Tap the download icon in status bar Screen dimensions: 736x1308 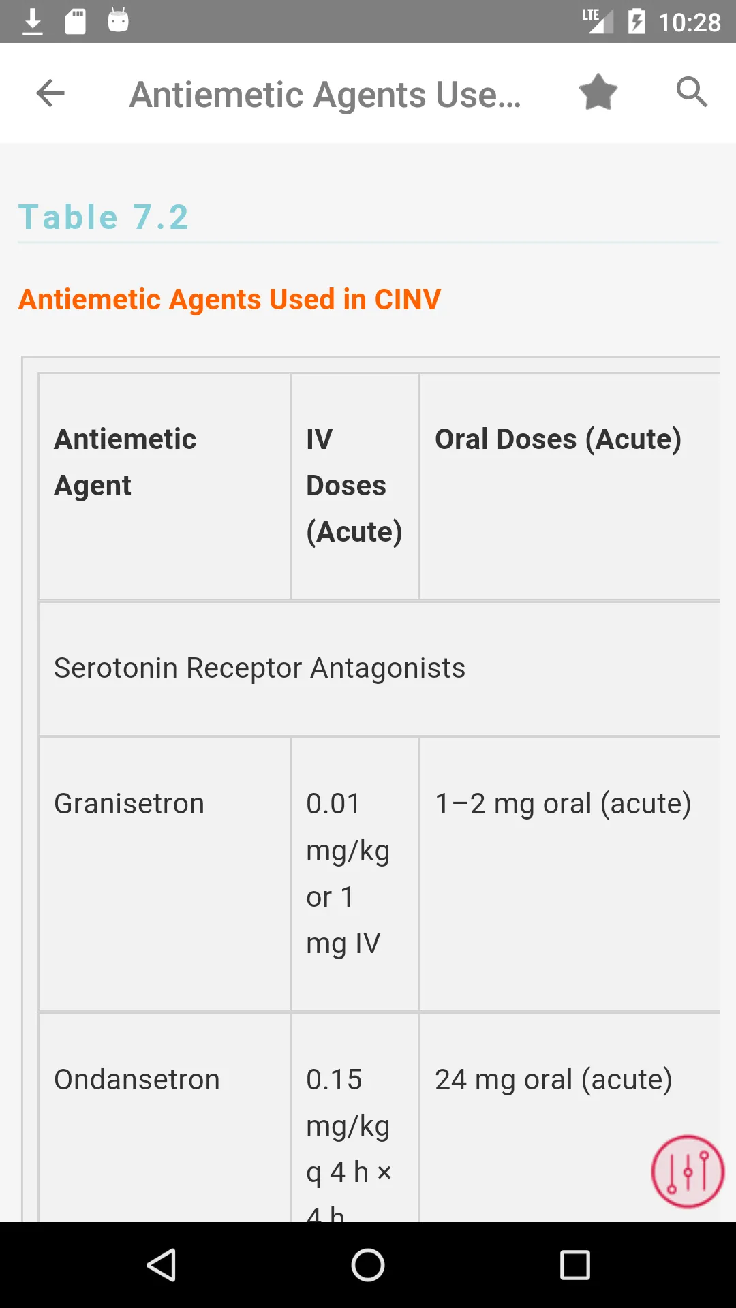point(33,22)
